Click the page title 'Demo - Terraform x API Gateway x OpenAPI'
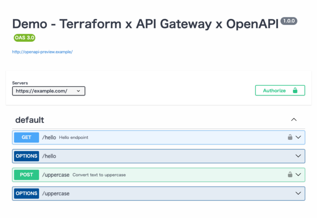 pos(145,24)
